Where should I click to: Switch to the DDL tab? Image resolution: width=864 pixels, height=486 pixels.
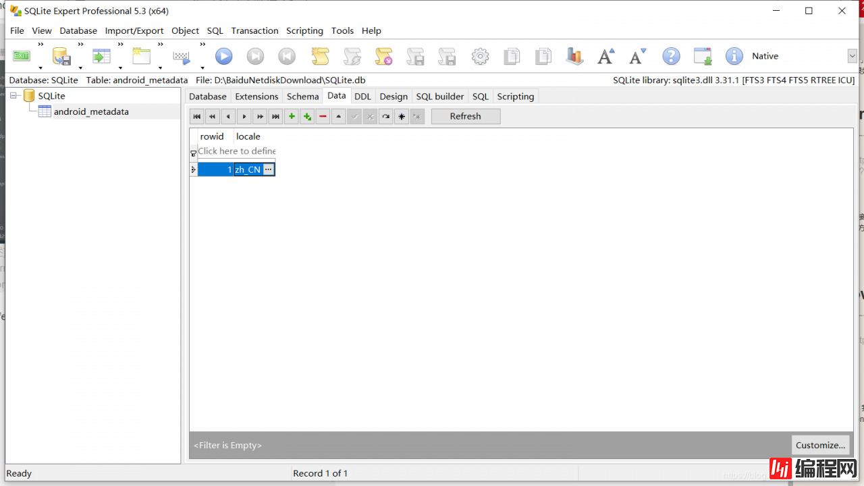[362, 97]
